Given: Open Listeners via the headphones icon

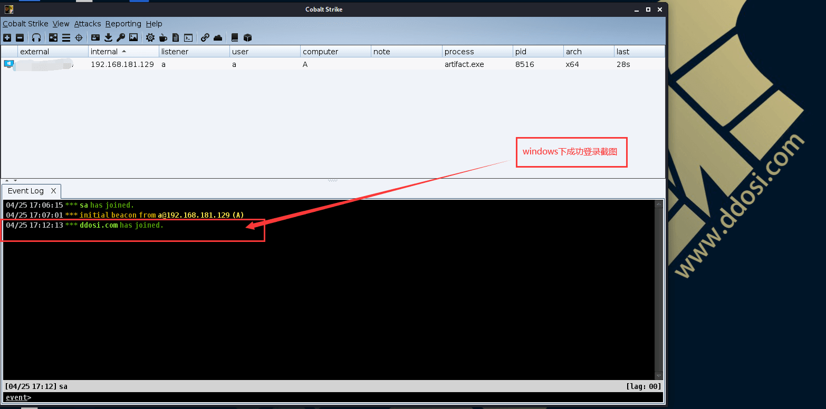Looking at the screenshot, I should click(x=36, y=37).
